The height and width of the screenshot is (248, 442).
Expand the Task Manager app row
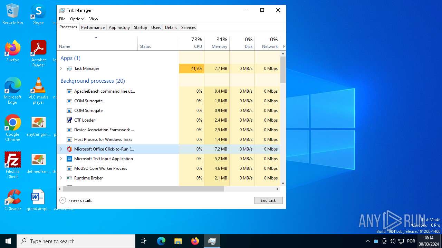[61, 69]
